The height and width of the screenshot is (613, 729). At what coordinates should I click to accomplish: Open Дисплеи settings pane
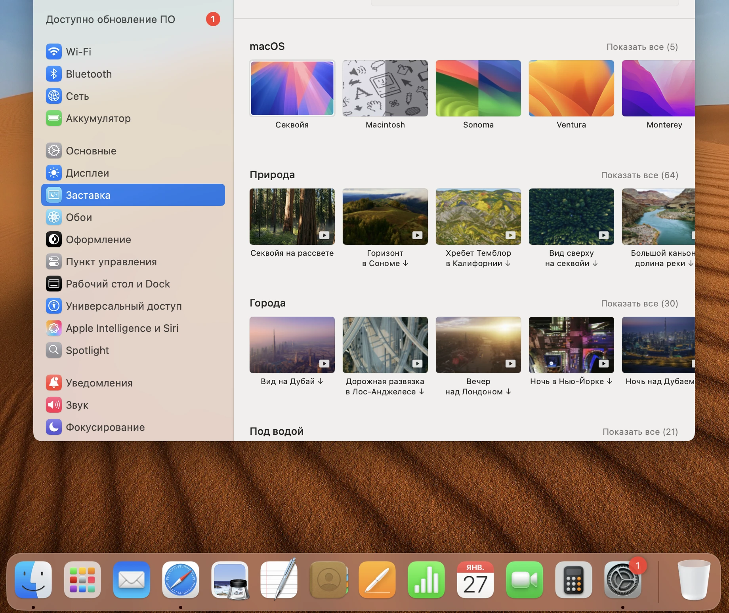click(x=133, y=173)
